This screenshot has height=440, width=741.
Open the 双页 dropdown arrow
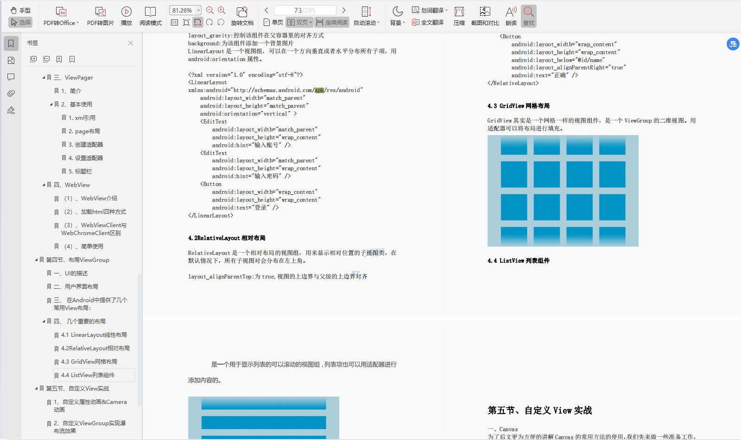click(310, 23)
